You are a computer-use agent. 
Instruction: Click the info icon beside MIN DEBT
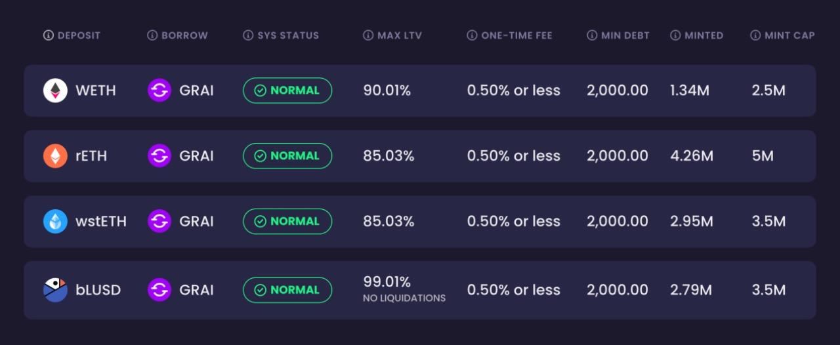click(x=592, y=35)
